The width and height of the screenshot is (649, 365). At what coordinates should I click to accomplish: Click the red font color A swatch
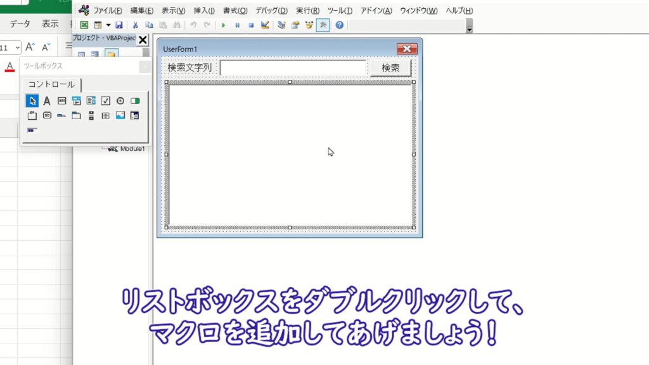(x=9, y=67)
